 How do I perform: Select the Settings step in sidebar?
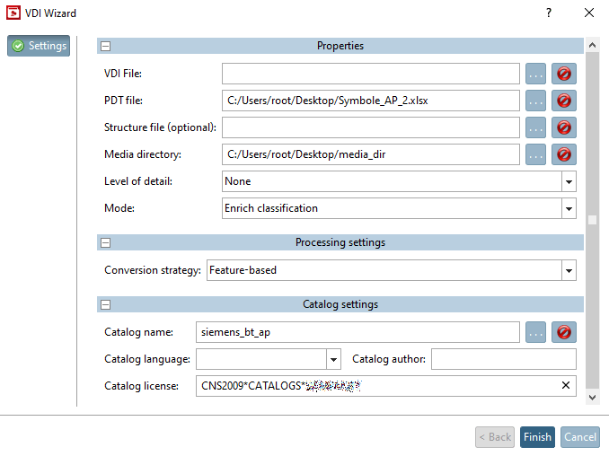(x=39, y=46)
